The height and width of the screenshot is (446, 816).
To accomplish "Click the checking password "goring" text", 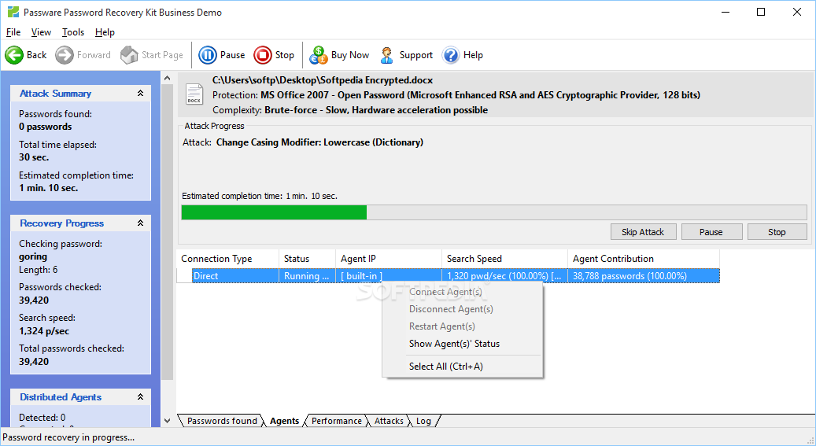I will pyautogui.click(x=33, y=256).
